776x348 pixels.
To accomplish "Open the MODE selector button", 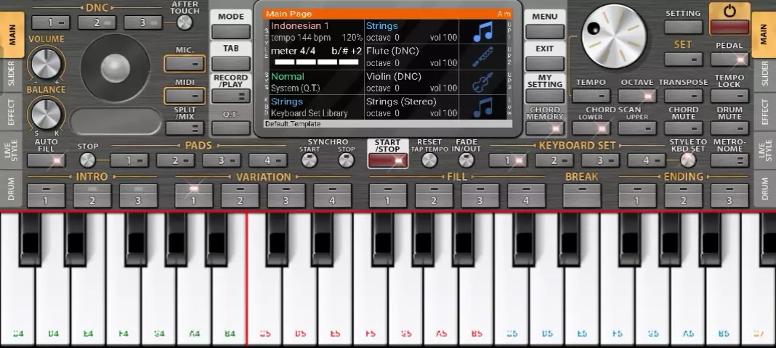I will click(231, 31).
